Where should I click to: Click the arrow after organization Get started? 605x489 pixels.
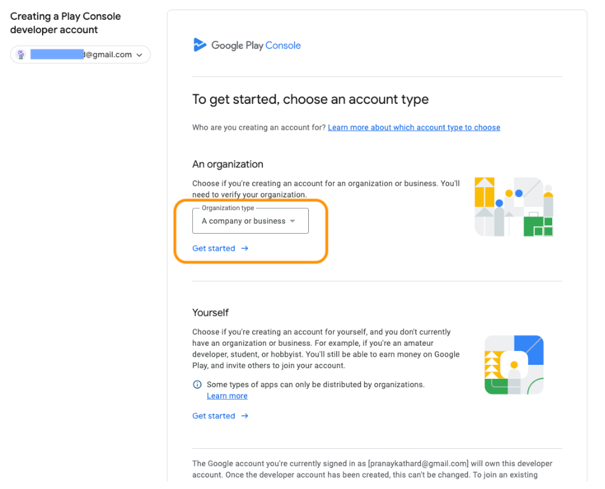pyautogui.click(x=245, y=248)
